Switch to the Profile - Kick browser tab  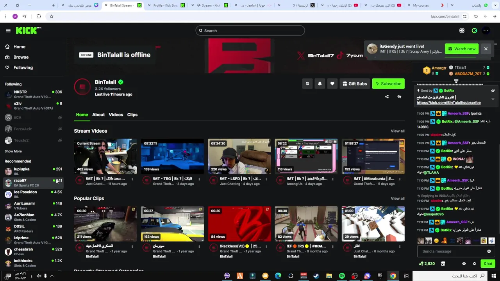pyautogui.click(x=167, y=5)
